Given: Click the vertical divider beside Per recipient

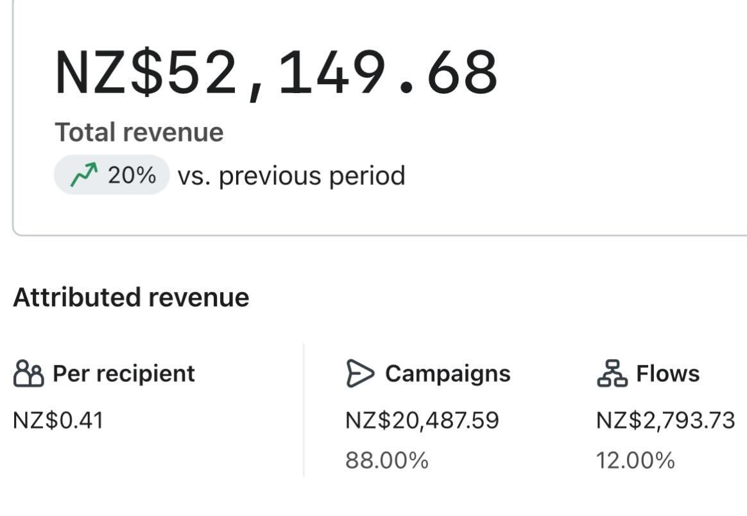Looking at the screenshot, I should 304,411.
